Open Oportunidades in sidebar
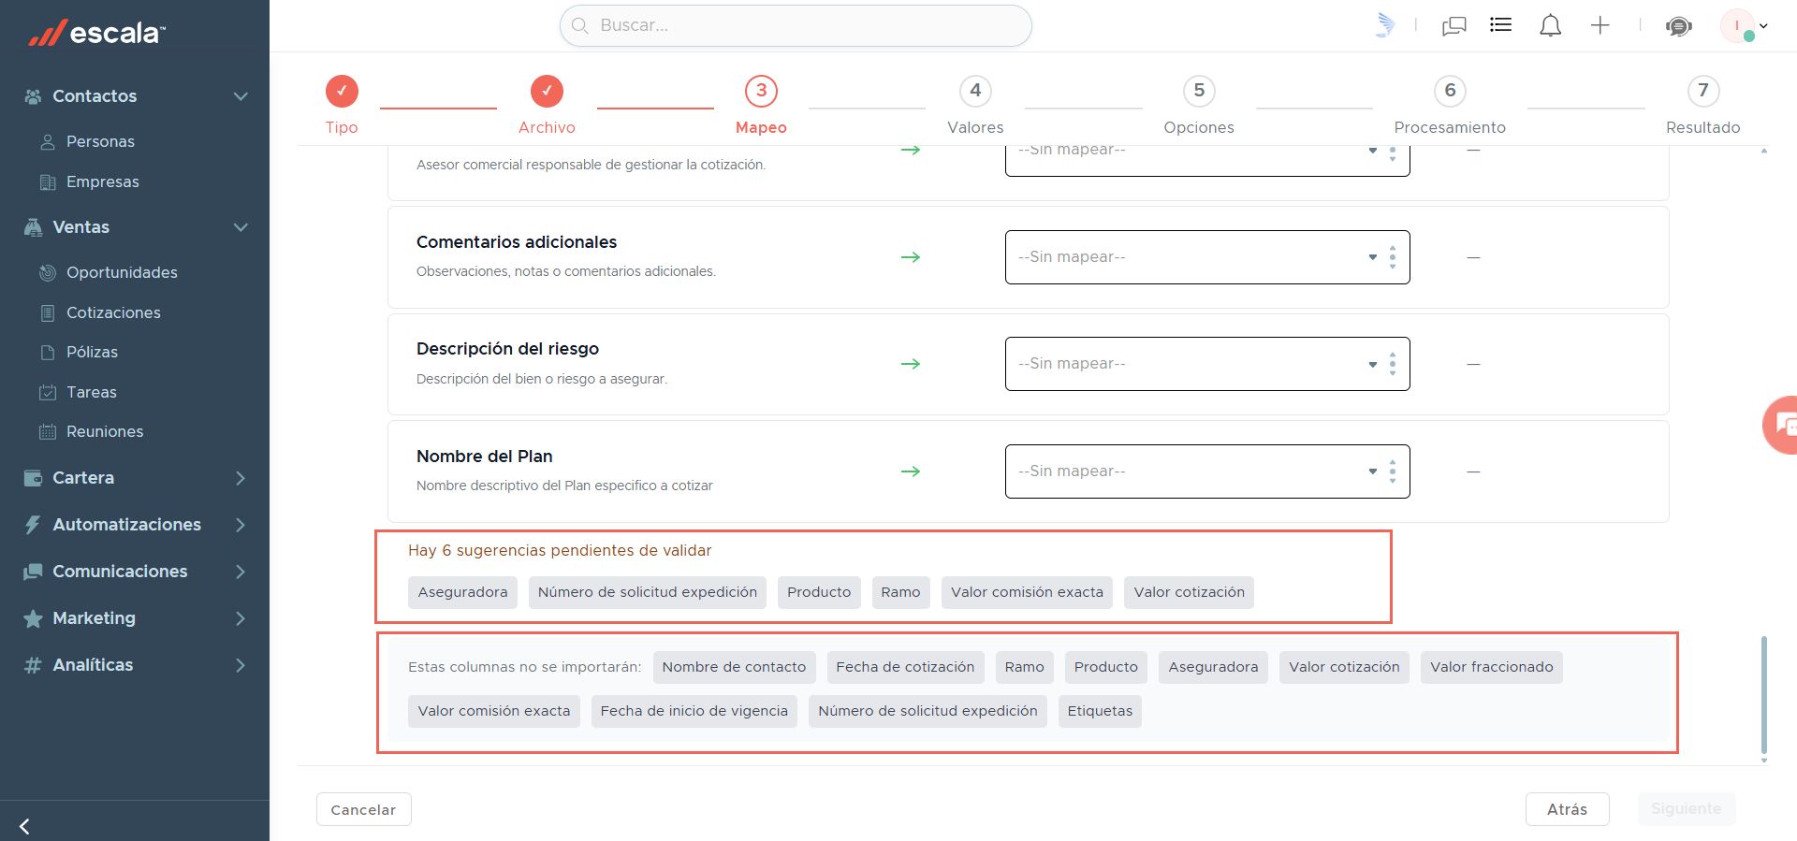The height and width of the screenshot is (841, 1797). pos(122,272)
